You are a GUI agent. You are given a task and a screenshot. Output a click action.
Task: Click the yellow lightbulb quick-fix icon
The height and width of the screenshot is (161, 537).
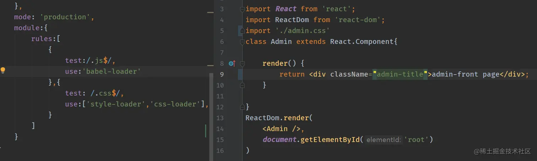coord(3,70)
